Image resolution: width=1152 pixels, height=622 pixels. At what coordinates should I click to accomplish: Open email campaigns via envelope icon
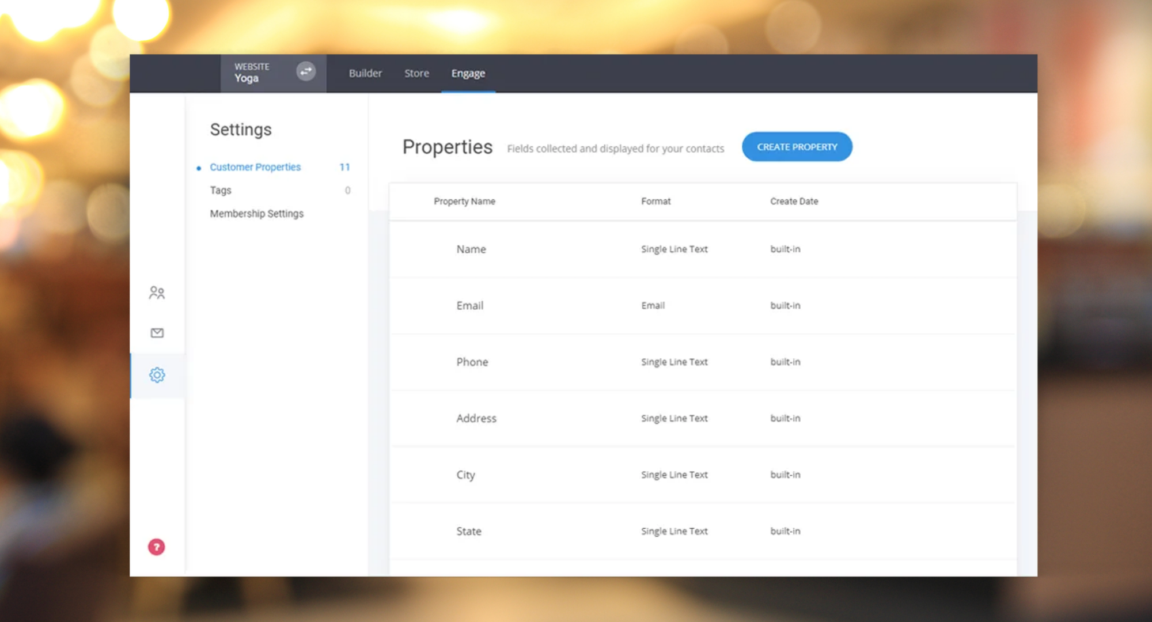click(x=156, y=332)
